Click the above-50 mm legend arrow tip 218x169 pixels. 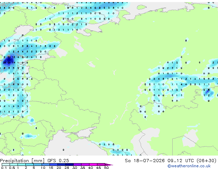coord(109,165)
